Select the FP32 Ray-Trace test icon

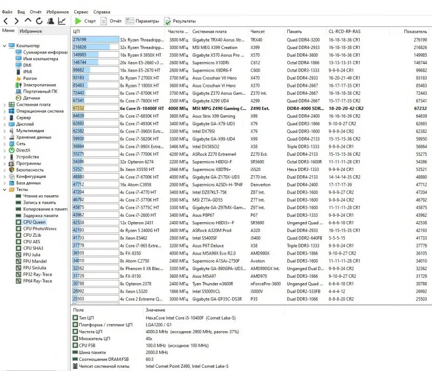(x=18, y=274)
